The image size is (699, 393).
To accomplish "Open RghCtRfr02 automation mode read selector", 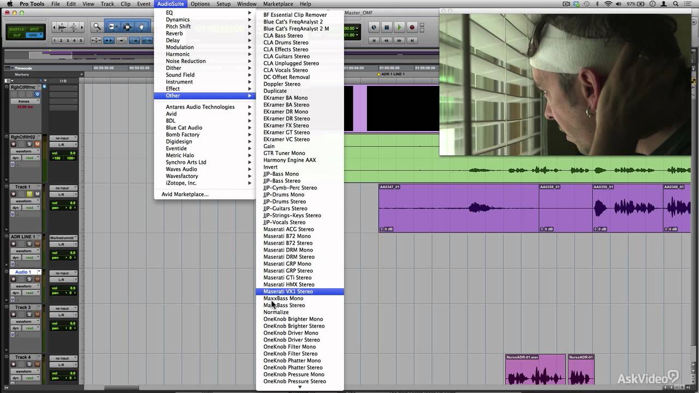I will point(30,158).
